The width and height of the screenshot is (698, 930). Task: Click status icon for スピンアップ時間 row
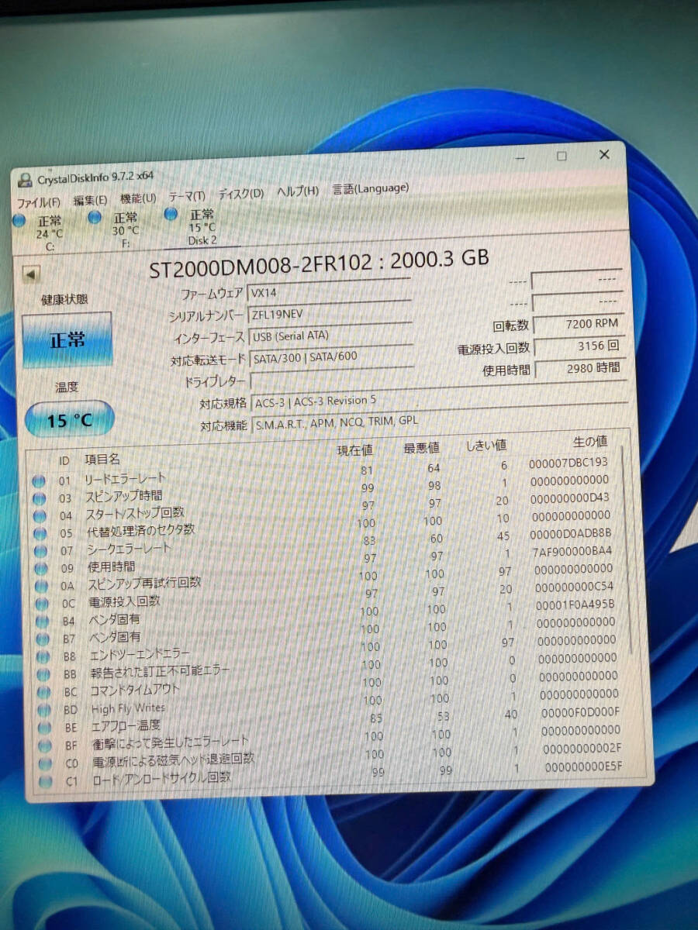tap(39, 499)
